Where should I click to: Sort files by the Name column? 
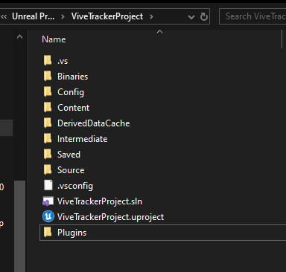click(x=54, y=39)
